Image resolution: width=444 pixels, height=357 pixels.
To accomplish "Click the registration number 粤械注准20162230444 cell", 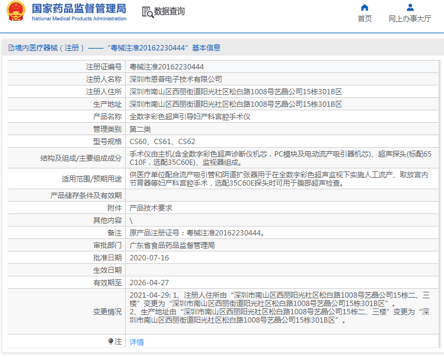I will (167, 67).
